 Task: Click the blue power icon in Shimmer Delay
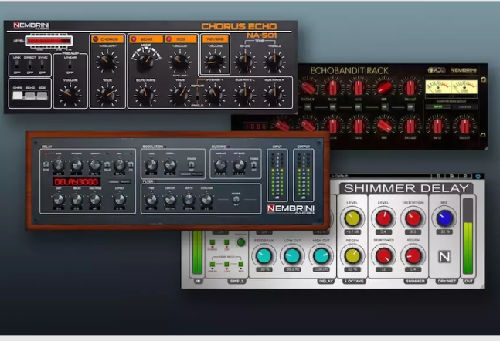478,176
